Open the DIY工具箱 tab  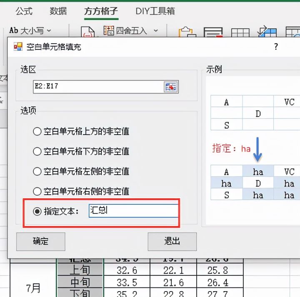155,11
